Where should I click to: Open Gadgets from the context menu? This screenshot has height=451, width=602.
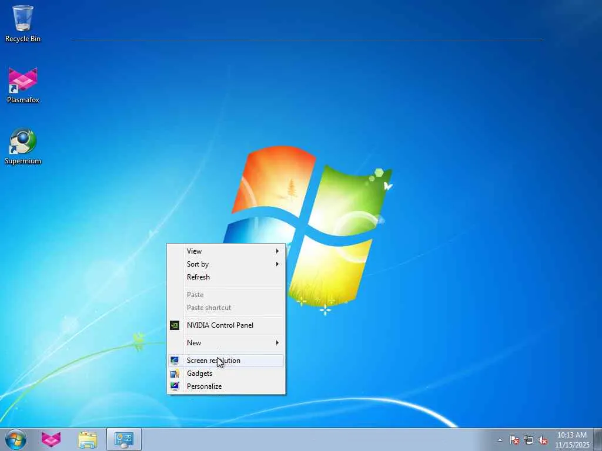click(226, 373)
